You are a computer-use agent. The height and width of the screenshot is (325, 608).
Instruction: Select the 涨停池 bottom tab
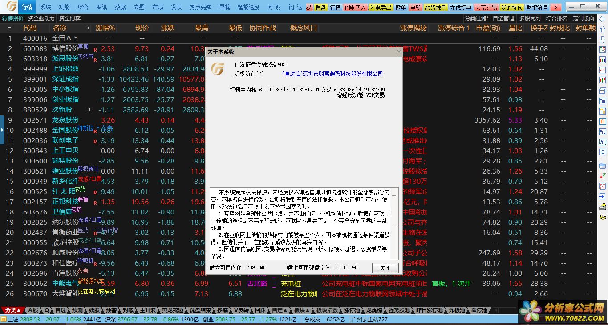pos(353,310)
